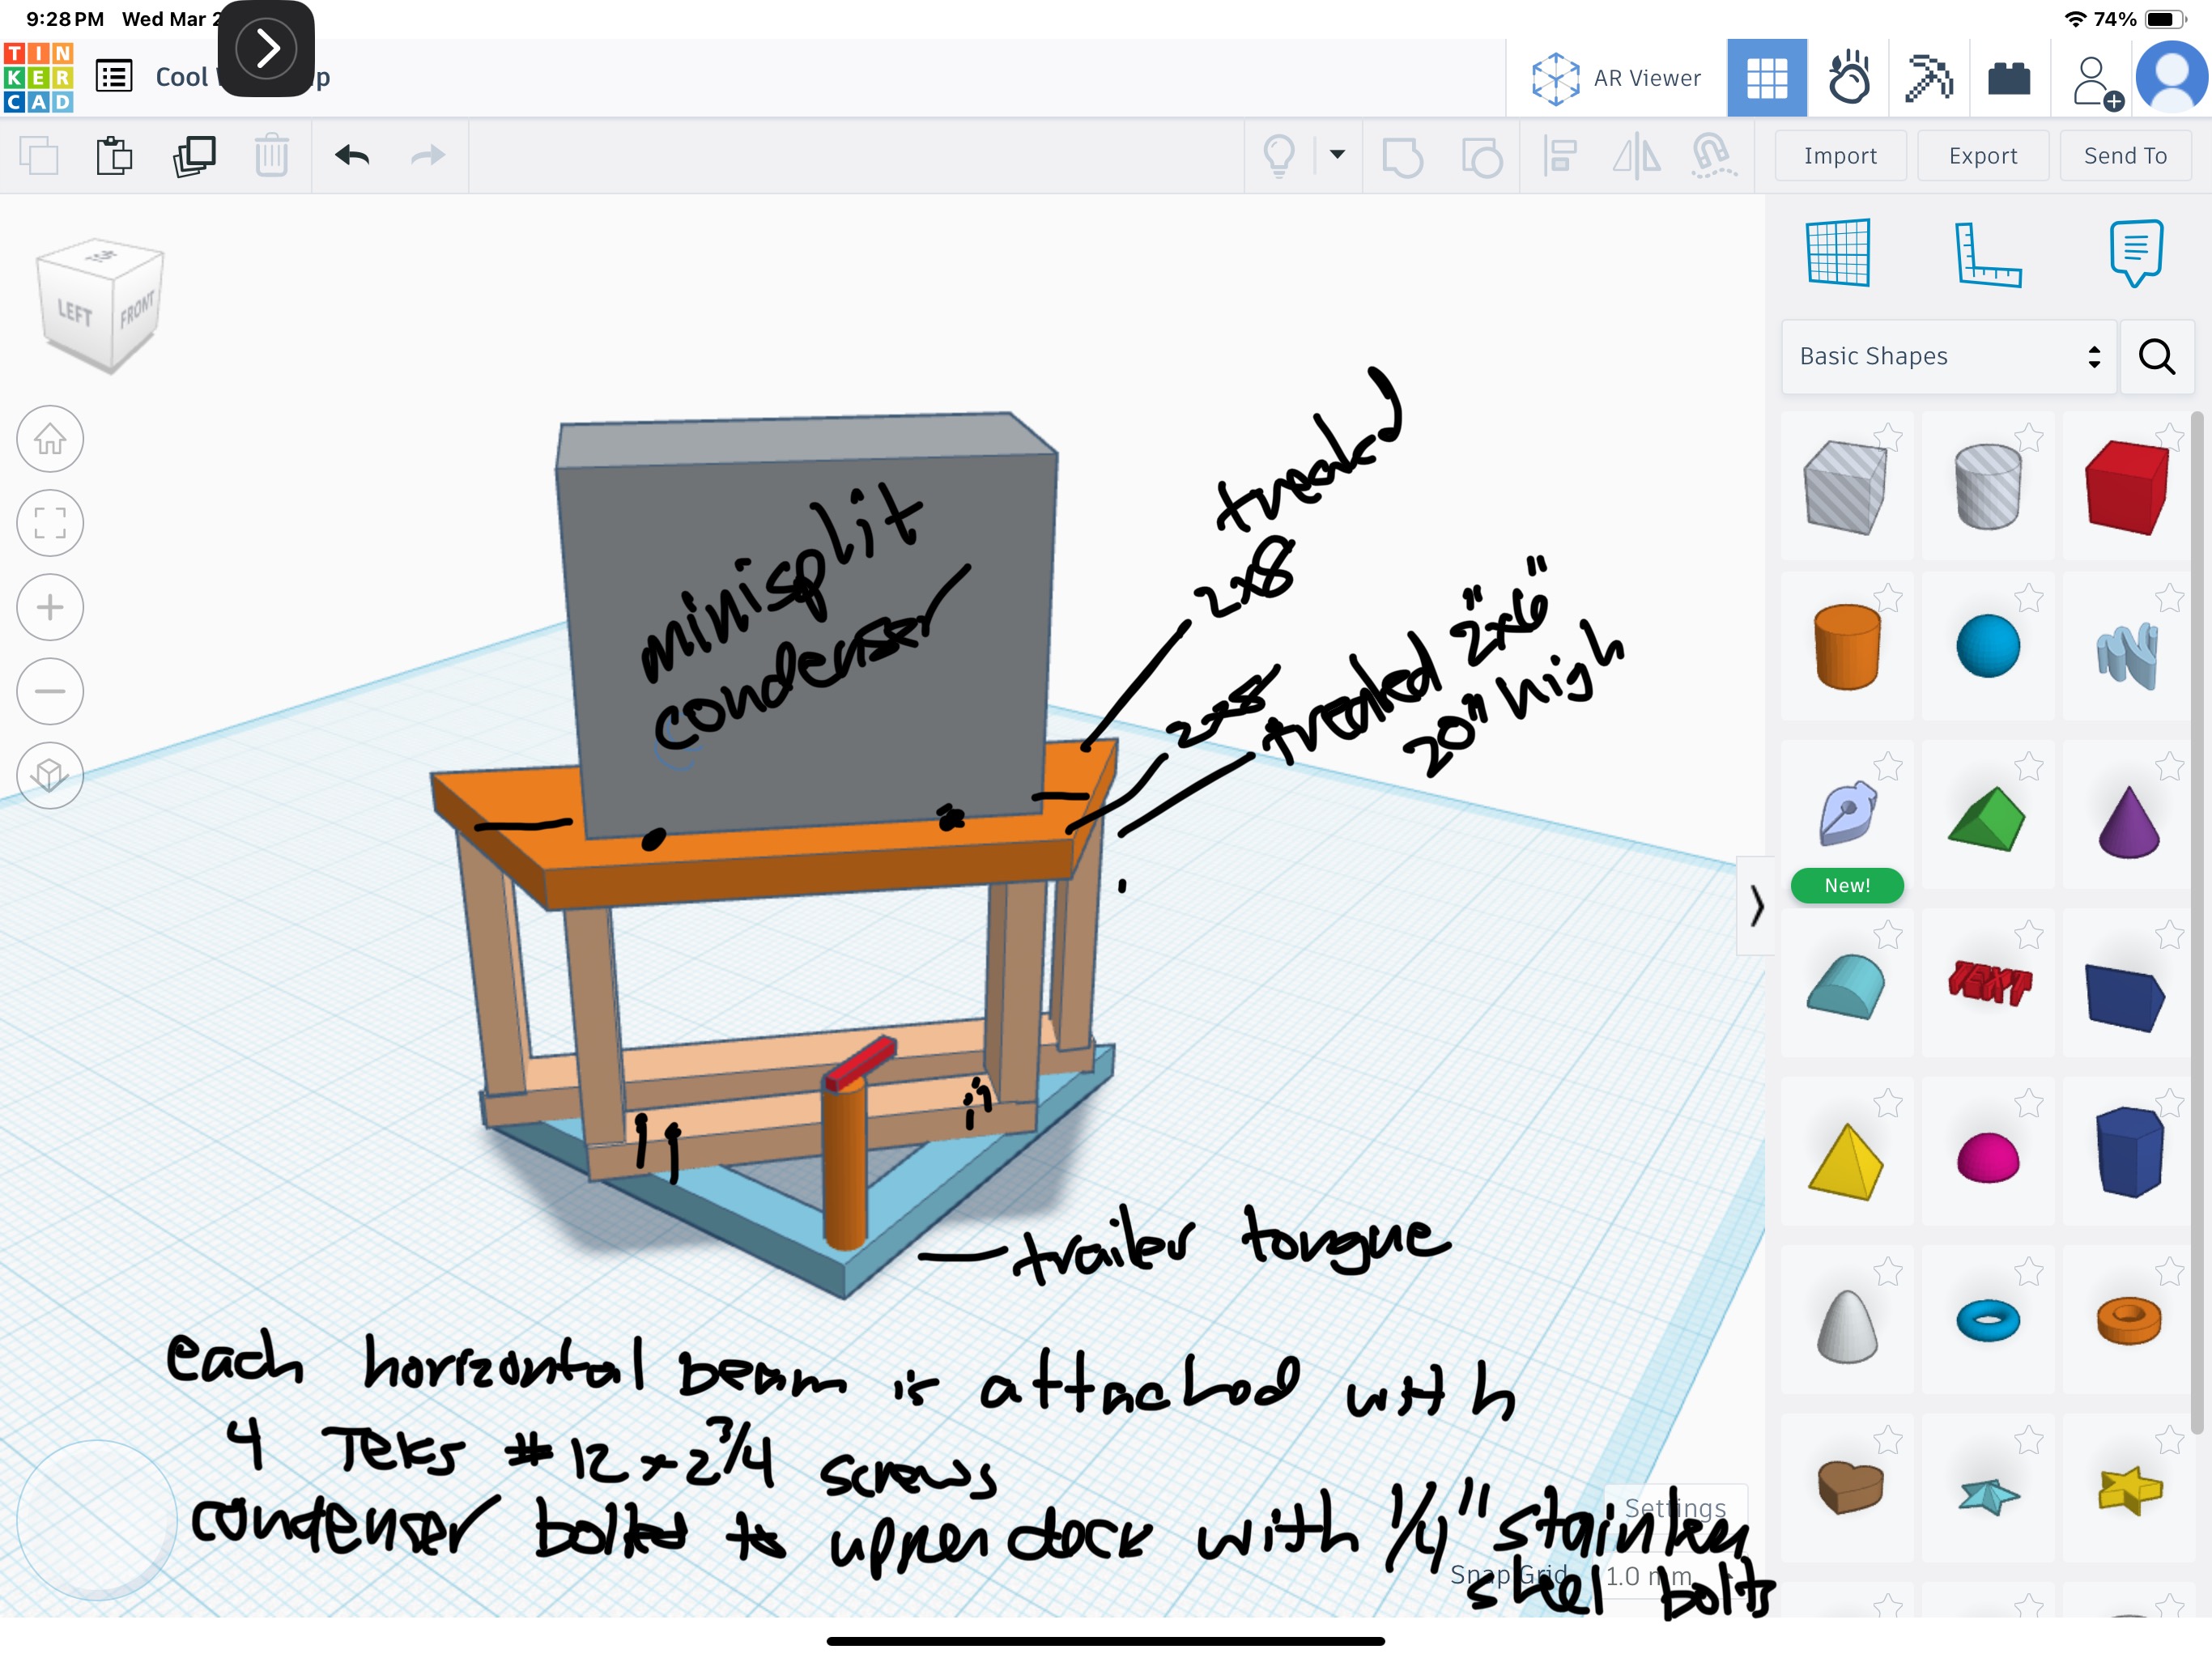
Task: Select the blue Sphere shape
Action: [1987, 647]
